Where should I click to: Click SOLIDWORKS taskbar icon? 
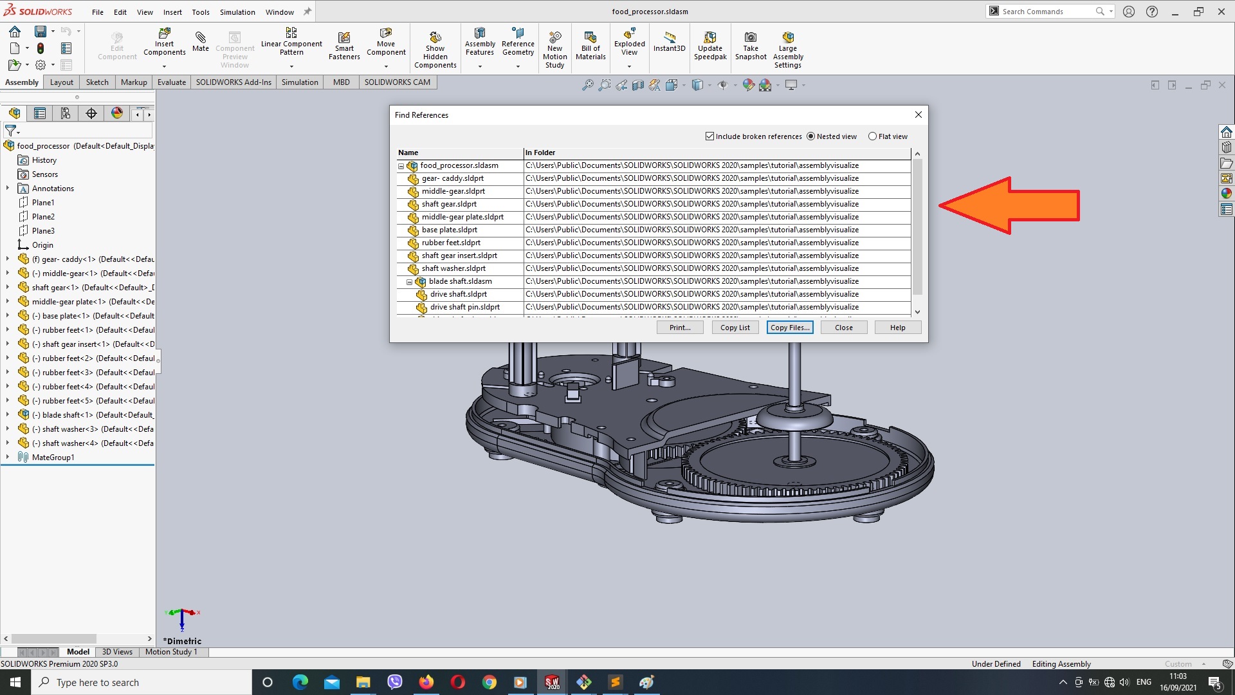point(552,682)
